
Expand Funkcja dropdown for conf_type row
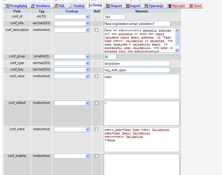tap(72, 63)
